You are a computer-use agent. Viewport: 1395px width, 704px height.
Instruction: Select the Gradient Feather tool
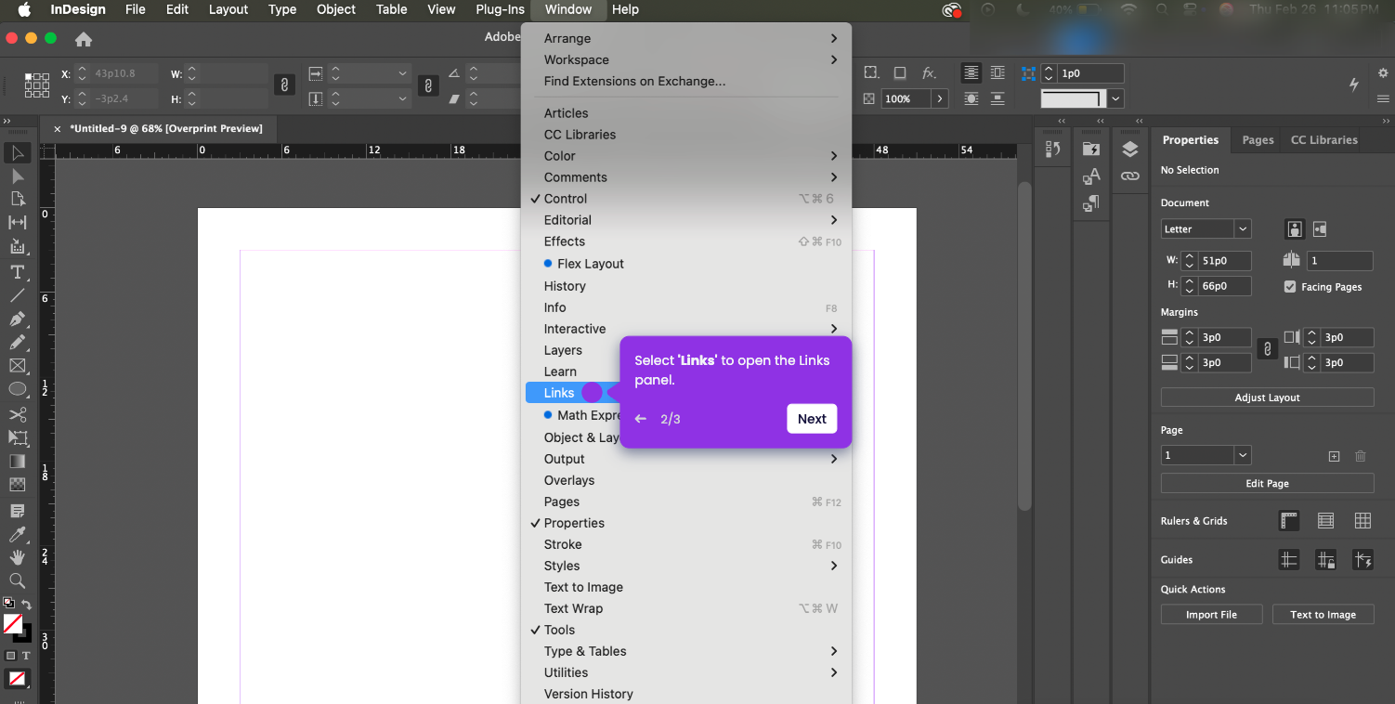point(18,485)
